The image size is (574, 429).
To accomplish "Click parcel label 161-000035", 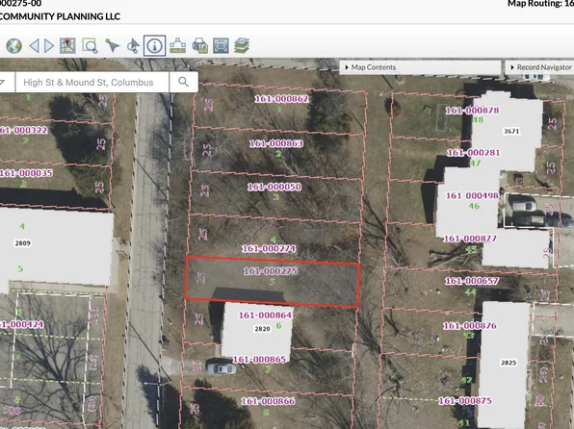I will [26, 173].
